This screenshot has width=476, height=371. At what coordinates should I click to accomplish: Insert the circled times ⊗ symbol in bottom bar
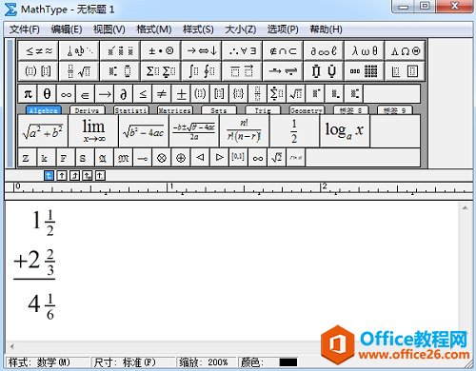click(162, 158)
